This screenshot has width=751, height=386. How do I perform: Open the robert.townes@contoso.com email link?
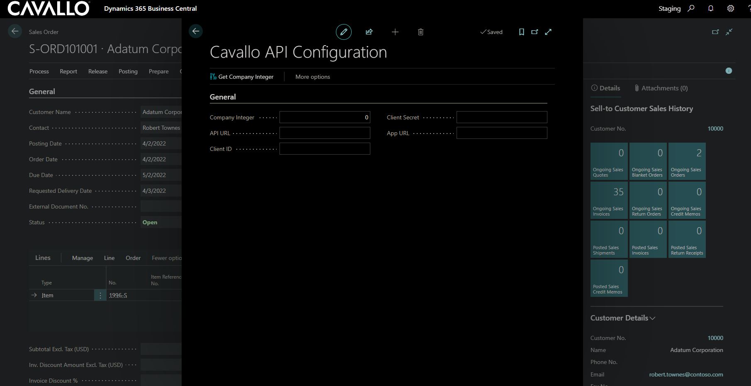point(686,374)
